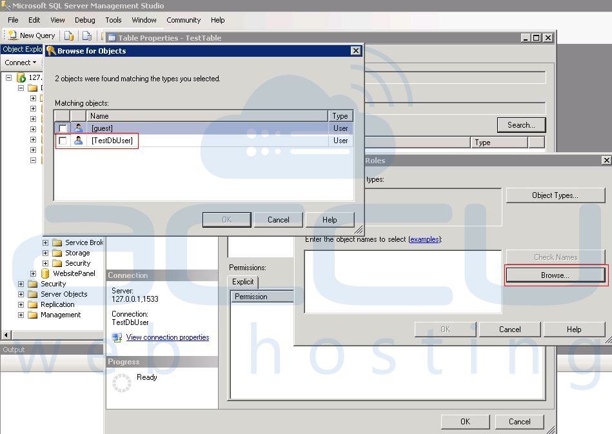Expand the Service Brok node
The height and width of the screenshot is (434, 612).
(45, 242)
